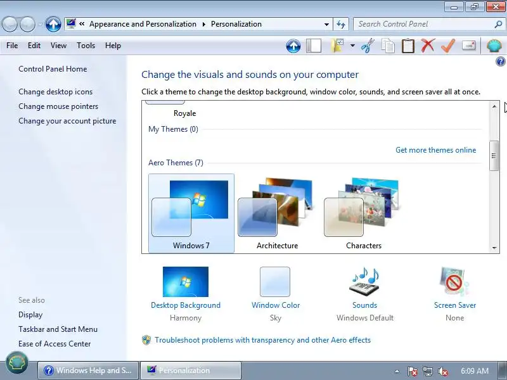Click the email envelope toolbar icon
This screenshot has width=507, height=380.
(469, 45)
